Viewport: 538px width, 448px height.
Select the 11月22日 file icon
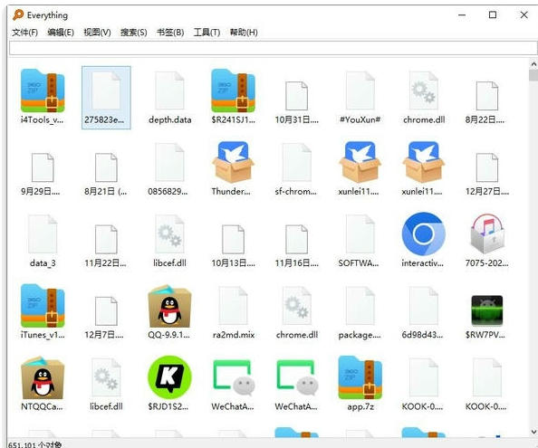coord(106,239)
